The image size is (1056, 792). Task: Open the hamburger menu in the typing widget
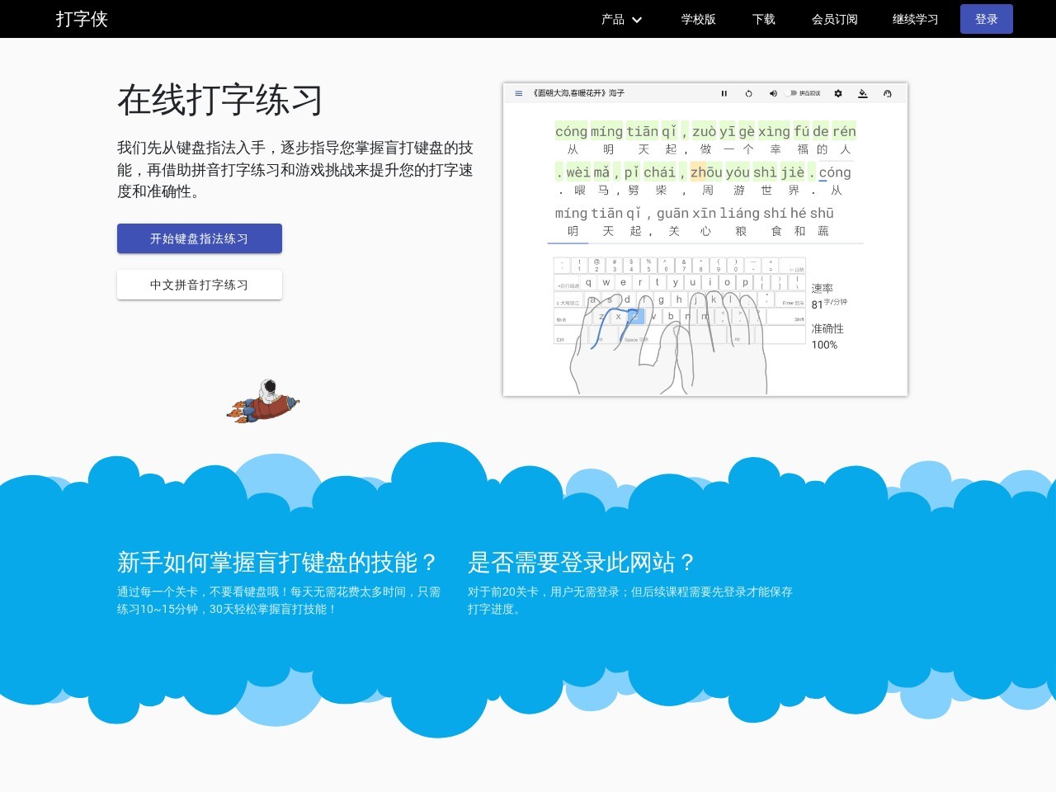pyautogui.click(x=518, y=93)
